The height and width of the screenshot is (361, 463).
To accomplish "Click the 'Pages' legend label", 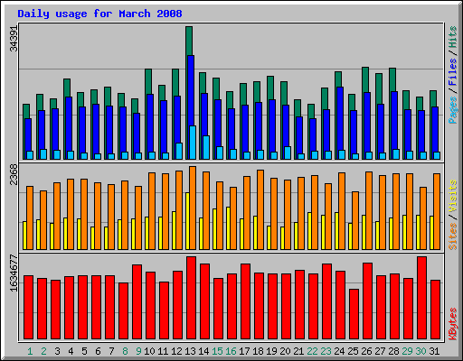I will (x=453, y=110).
